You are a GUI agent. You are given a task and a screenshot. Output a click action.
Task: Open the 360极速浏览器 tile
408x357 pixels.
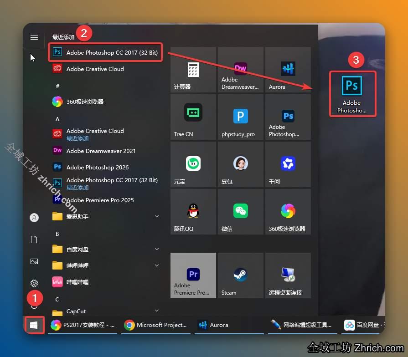pos(288,212)
